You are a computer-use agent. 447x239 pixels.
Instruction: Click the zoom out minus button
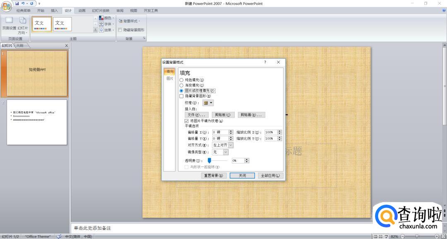coord(402,237)
